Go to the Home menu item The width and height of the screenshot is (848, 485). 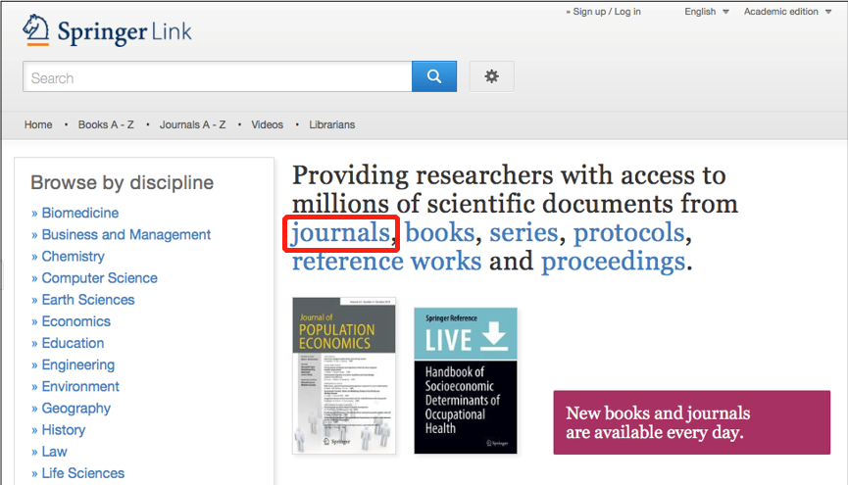pos(38,124)
